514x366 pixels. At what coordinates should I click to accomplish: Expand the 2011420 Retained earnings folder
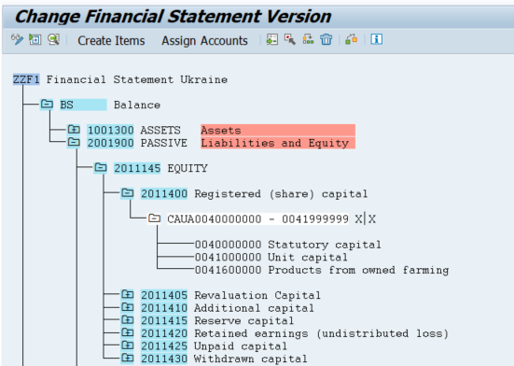128,333
